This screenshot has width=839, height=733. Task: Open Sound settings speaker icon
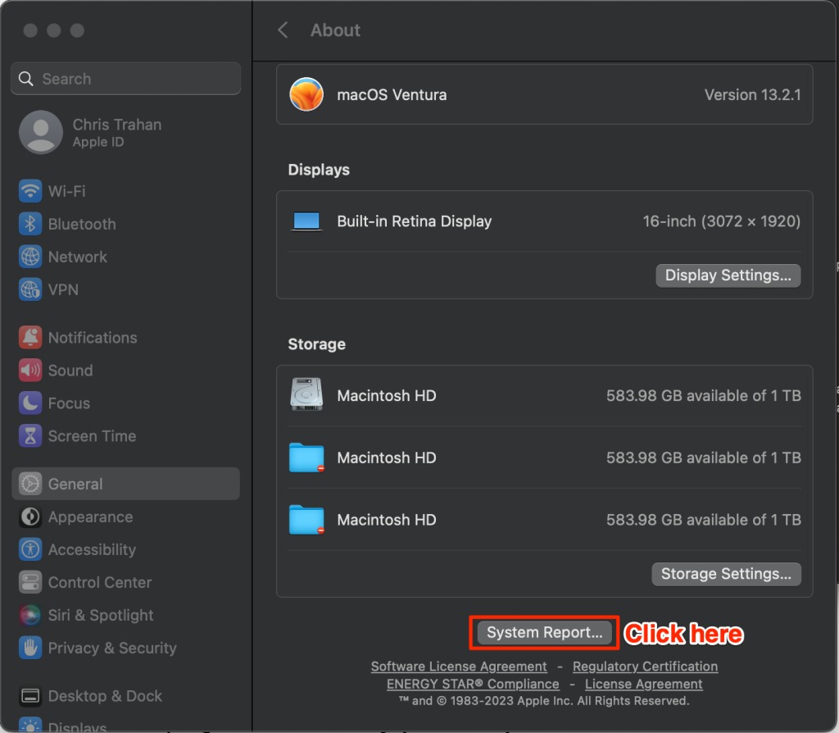[x=30, y=371]
